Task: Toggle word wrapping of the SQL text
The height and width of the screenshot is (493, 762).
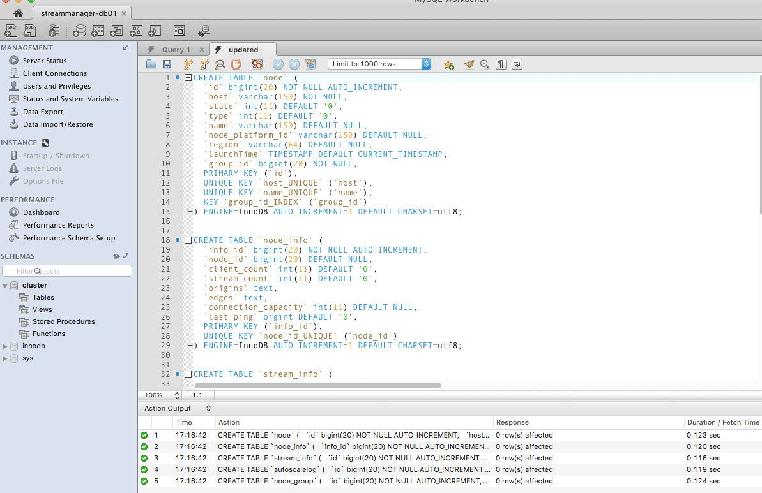Action: (517, 64)
